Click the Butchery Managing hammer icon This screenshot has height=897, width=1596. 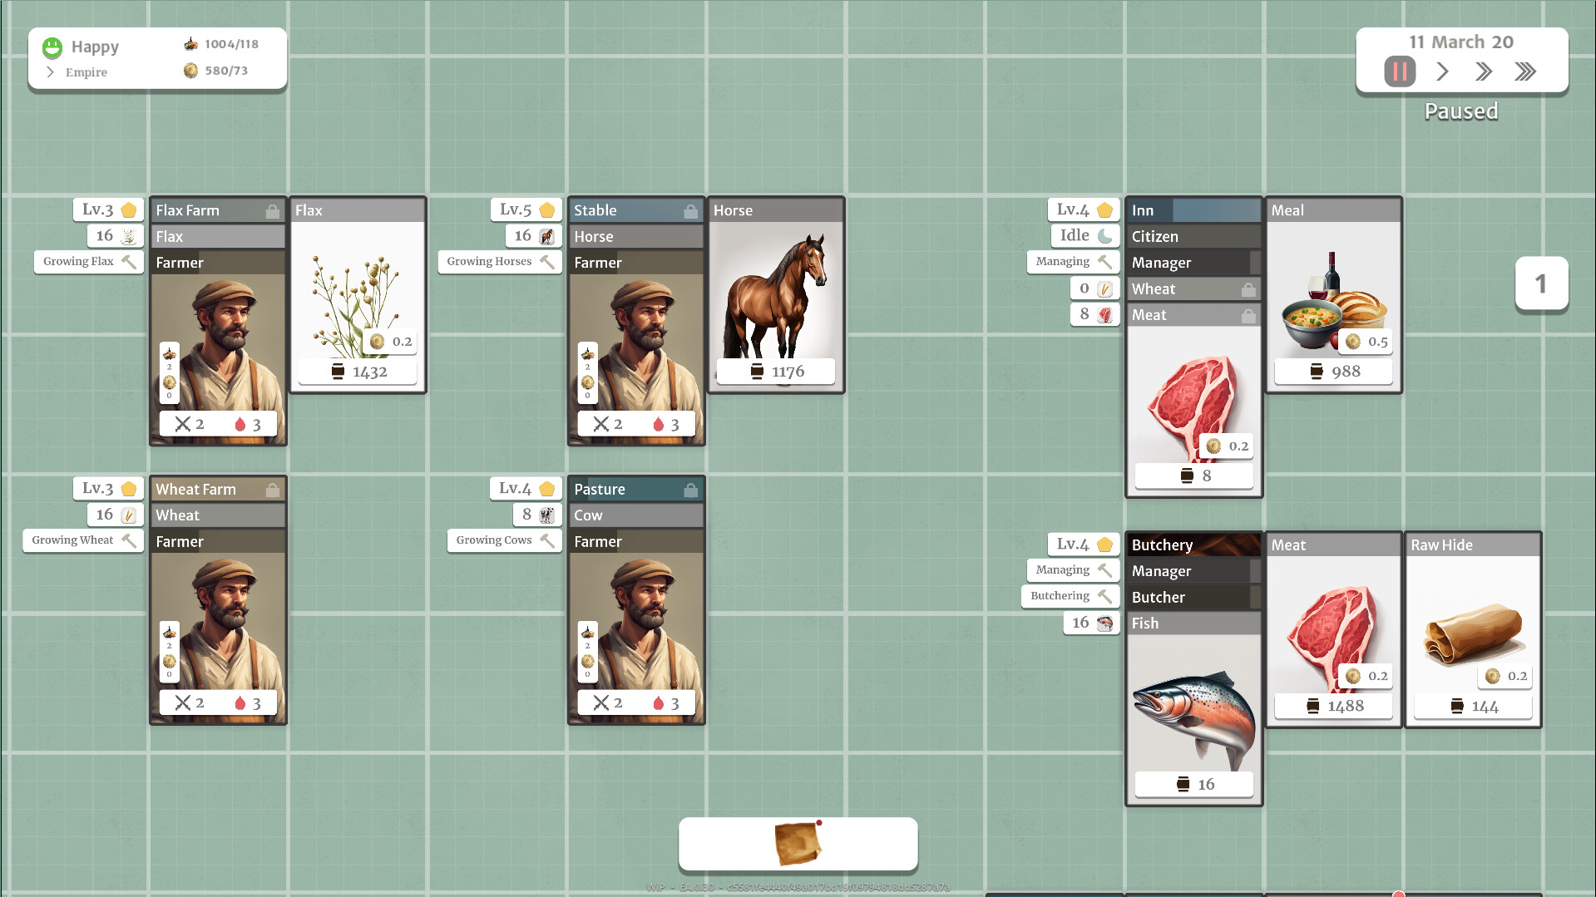[1104, 569]
